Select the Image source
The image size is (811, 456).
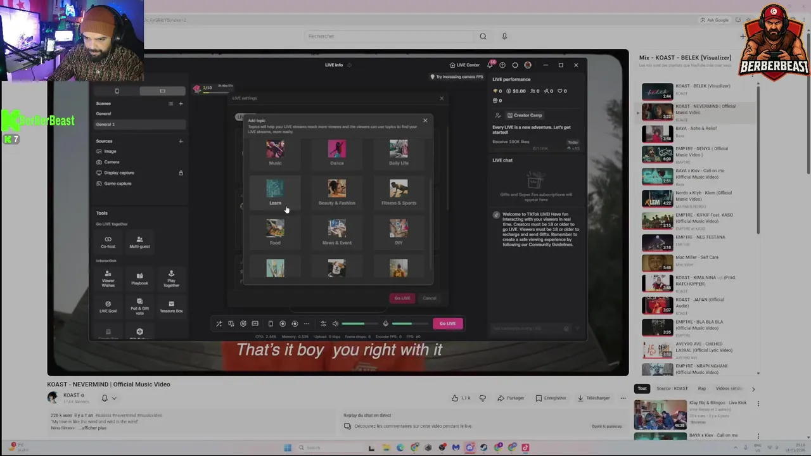pos(139,151)
